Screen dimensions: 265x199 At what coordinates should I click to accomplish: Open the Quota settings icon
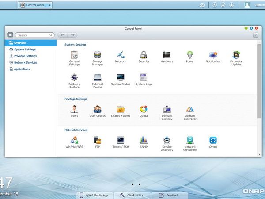click(144, 111)
